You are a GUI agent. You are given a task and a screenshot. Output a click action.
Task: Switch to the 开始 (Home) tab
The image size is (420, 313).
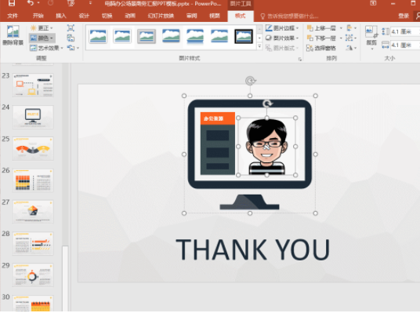[x=38, y=16]
